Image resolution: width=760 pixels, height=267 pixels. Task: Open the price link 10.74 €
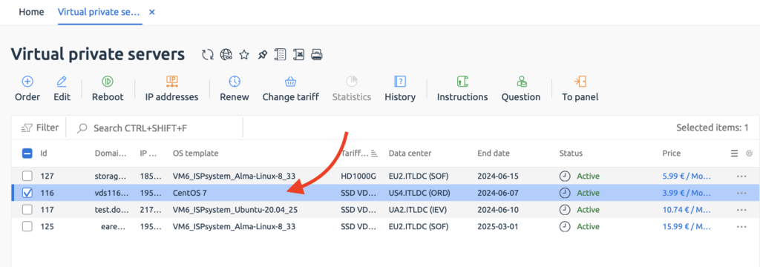pyautogui.click(x=686, y=210)
